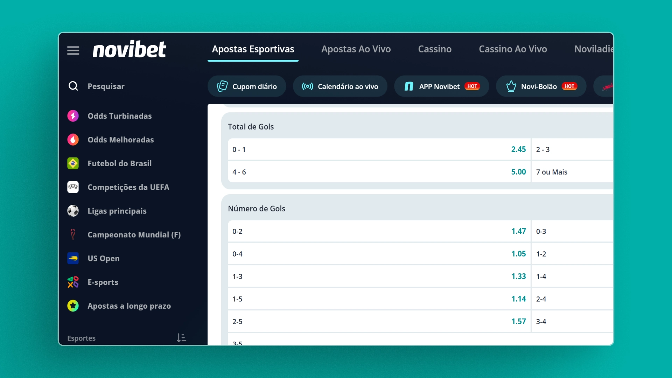Open the Novi-Bolão promo
The height and width of the screenshot is (378, 672).
pyautogui.click(x=541, y=86)
